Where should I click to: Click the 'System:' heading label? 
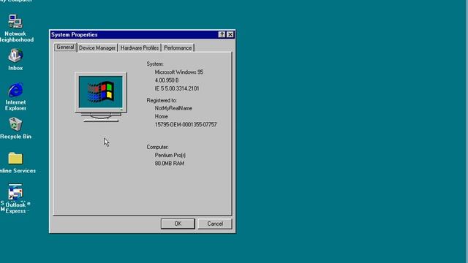(x=155, y=64)
